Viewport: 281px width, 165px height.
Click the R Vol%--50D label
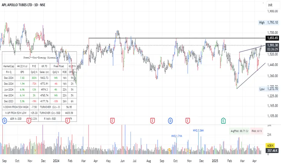pyautogui.click(x=50, y=118)
